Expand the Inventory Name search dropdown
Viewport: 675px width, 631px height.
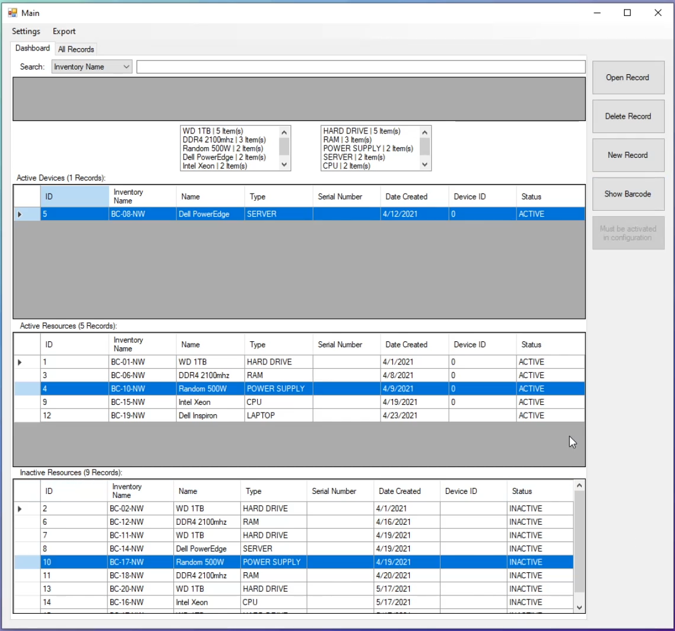click(x=126, y=67)
